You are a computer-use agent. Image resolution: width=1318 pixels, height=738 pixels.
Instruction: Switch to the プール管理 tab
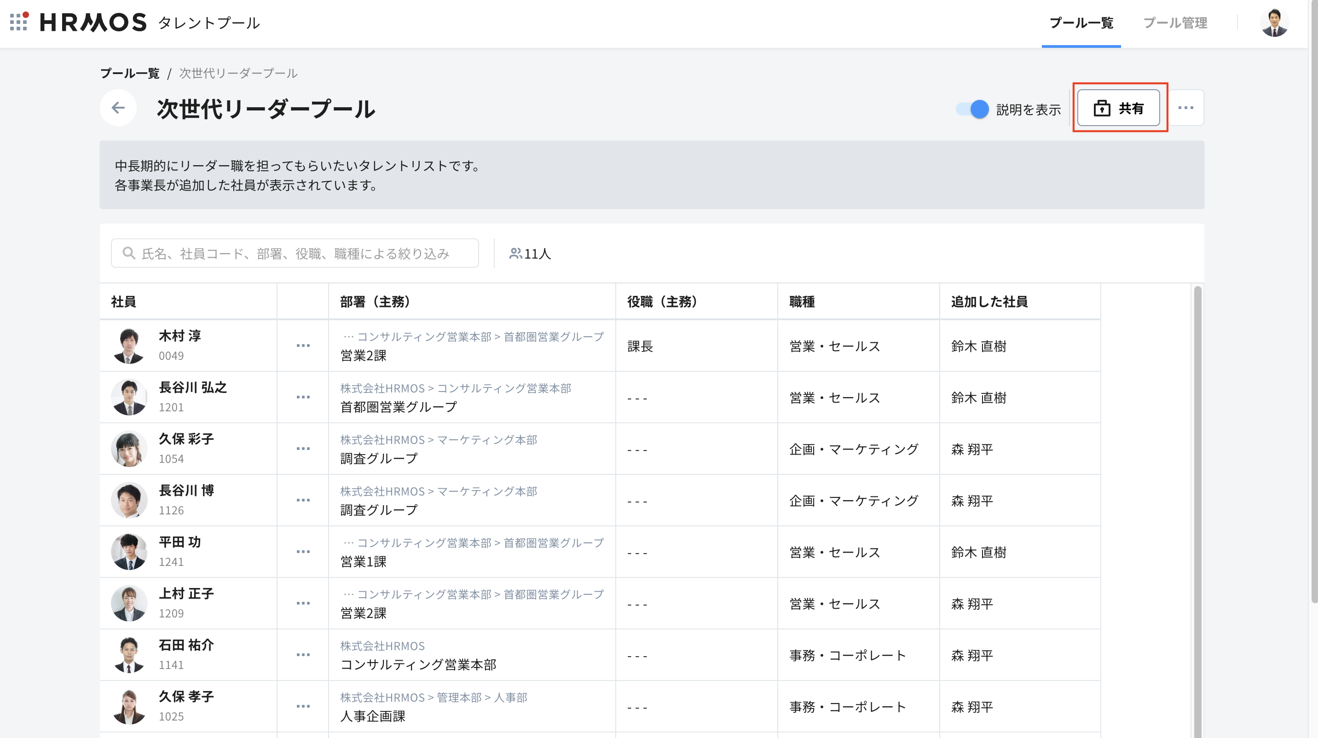coord(1175,23)
